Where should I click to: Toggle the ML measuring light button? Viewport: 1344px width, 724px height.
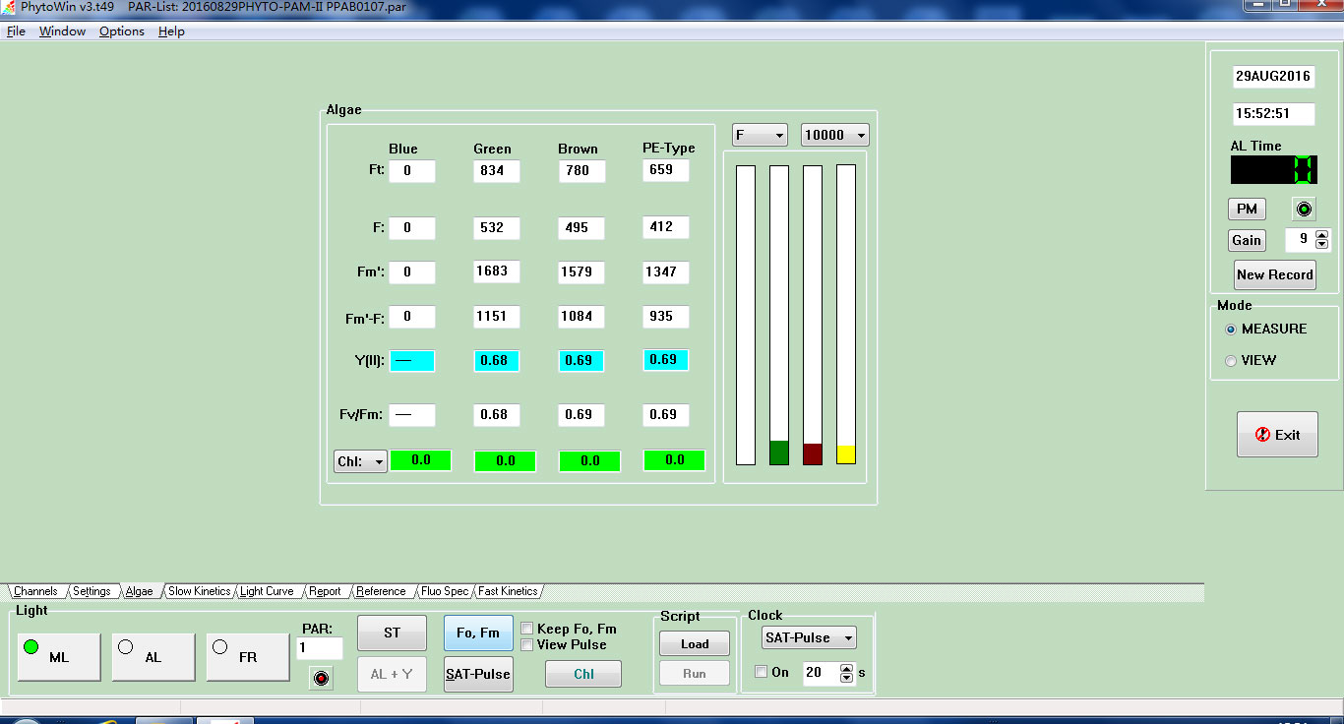[59, 657]
